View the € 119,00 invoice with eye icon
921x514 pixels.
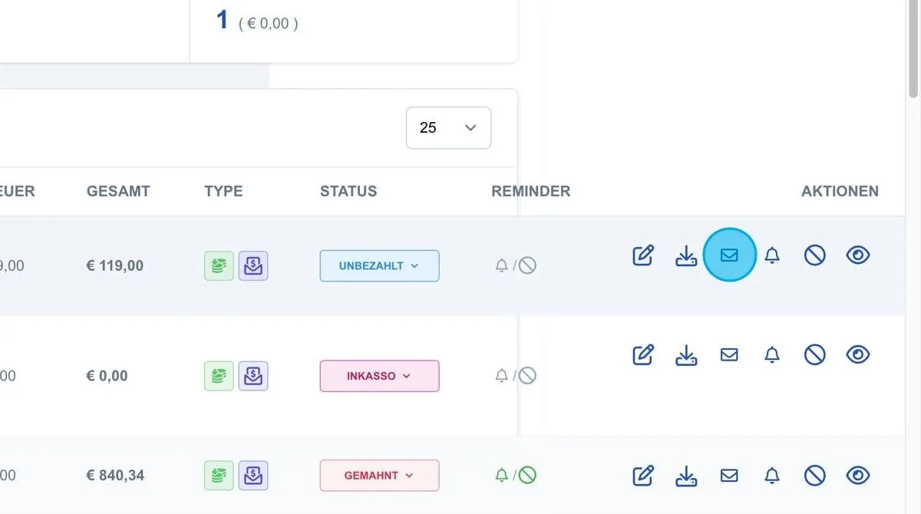click(x=858, y=255)
